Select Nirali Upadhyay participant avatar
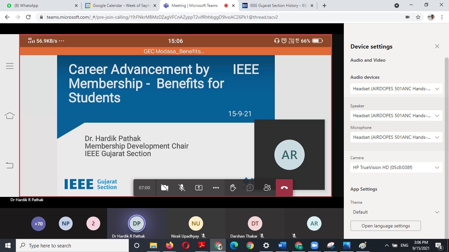 tap(196, 224)
